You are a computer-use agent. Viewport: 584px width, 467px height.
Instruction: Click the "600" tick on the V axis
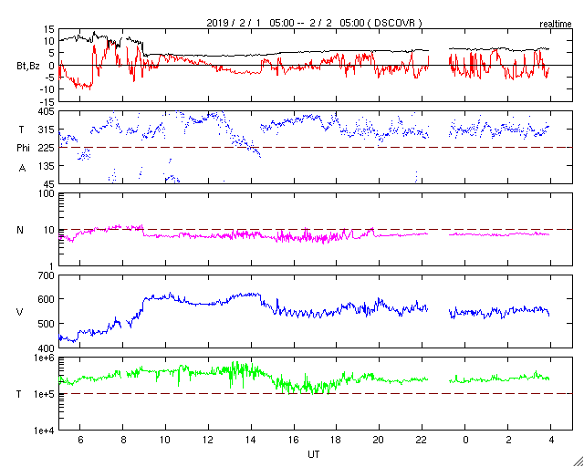point(47,299)
